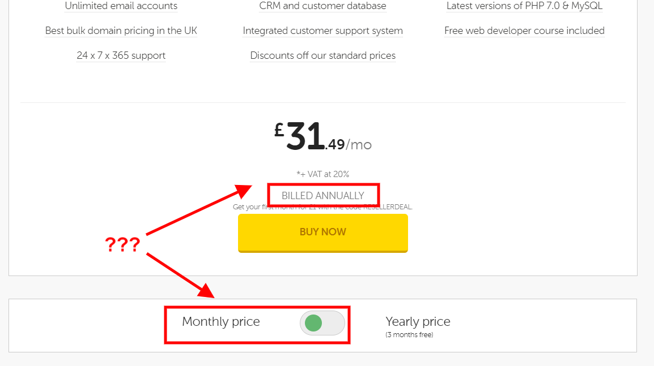Select the Yearly price label
The image size is (654, 366).
coord(418,322)
